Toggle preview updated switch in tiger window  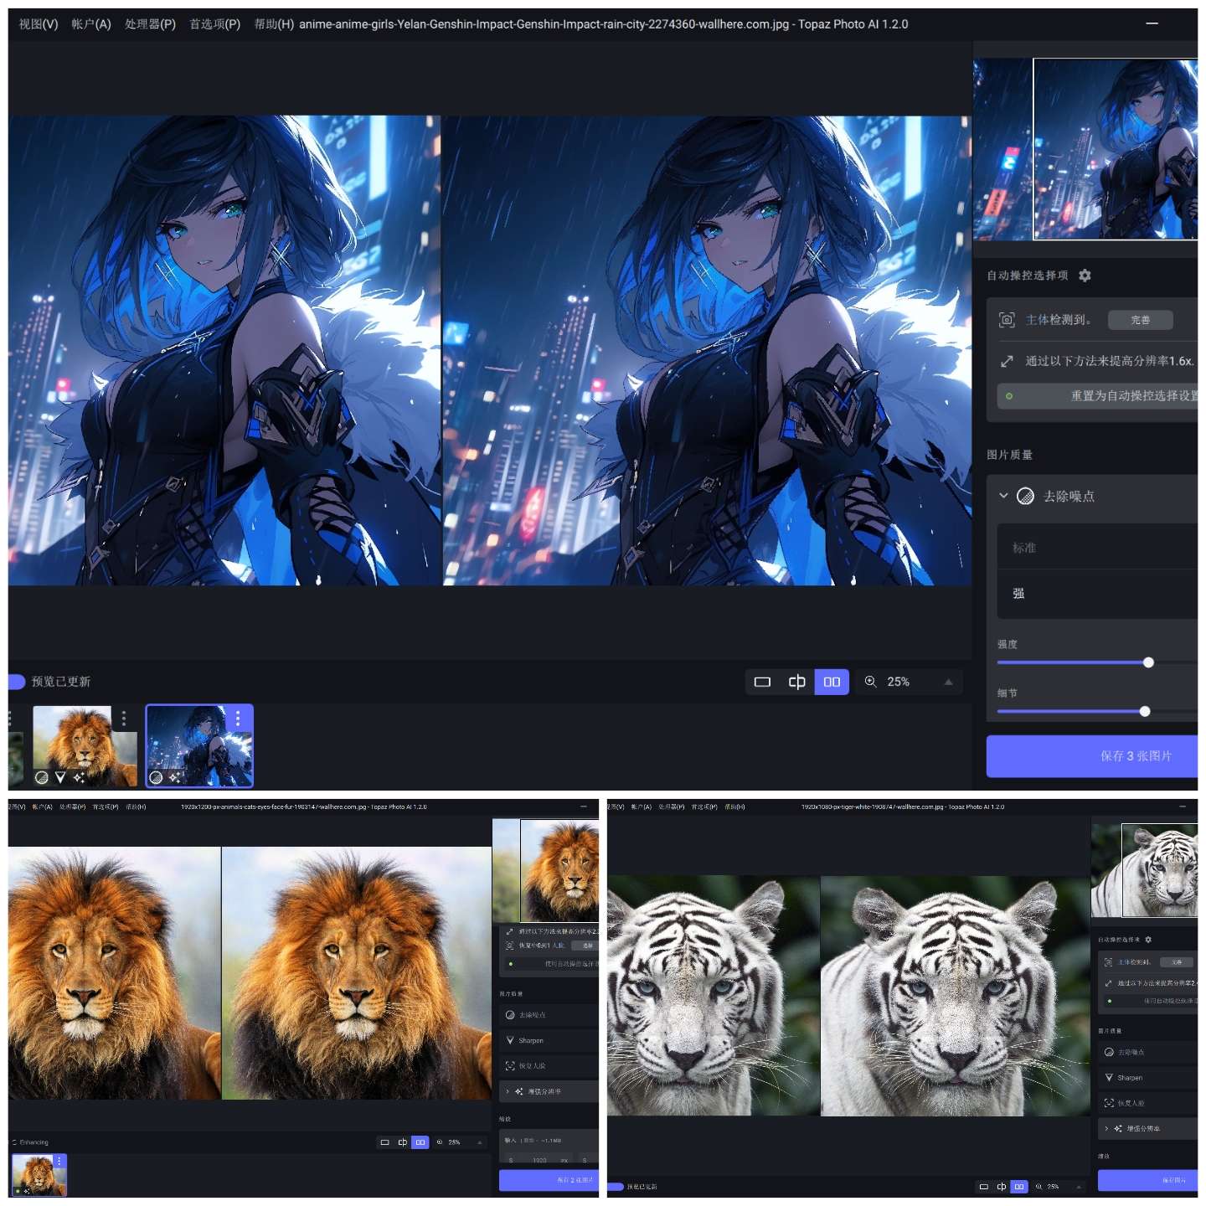[x=616, y=1187]
